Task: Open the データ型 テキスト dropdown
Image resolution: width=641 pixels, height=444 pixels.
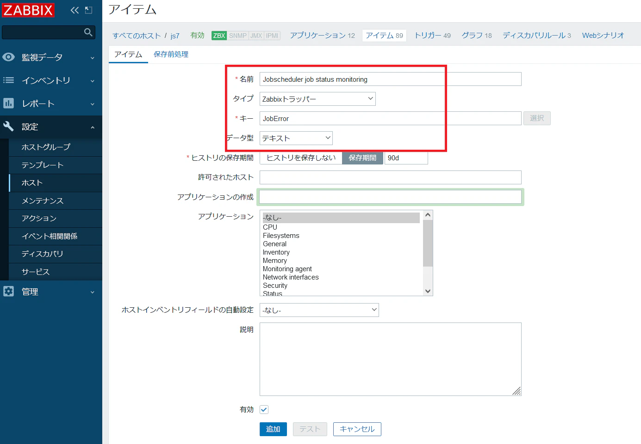Action: tap(296, 138)
